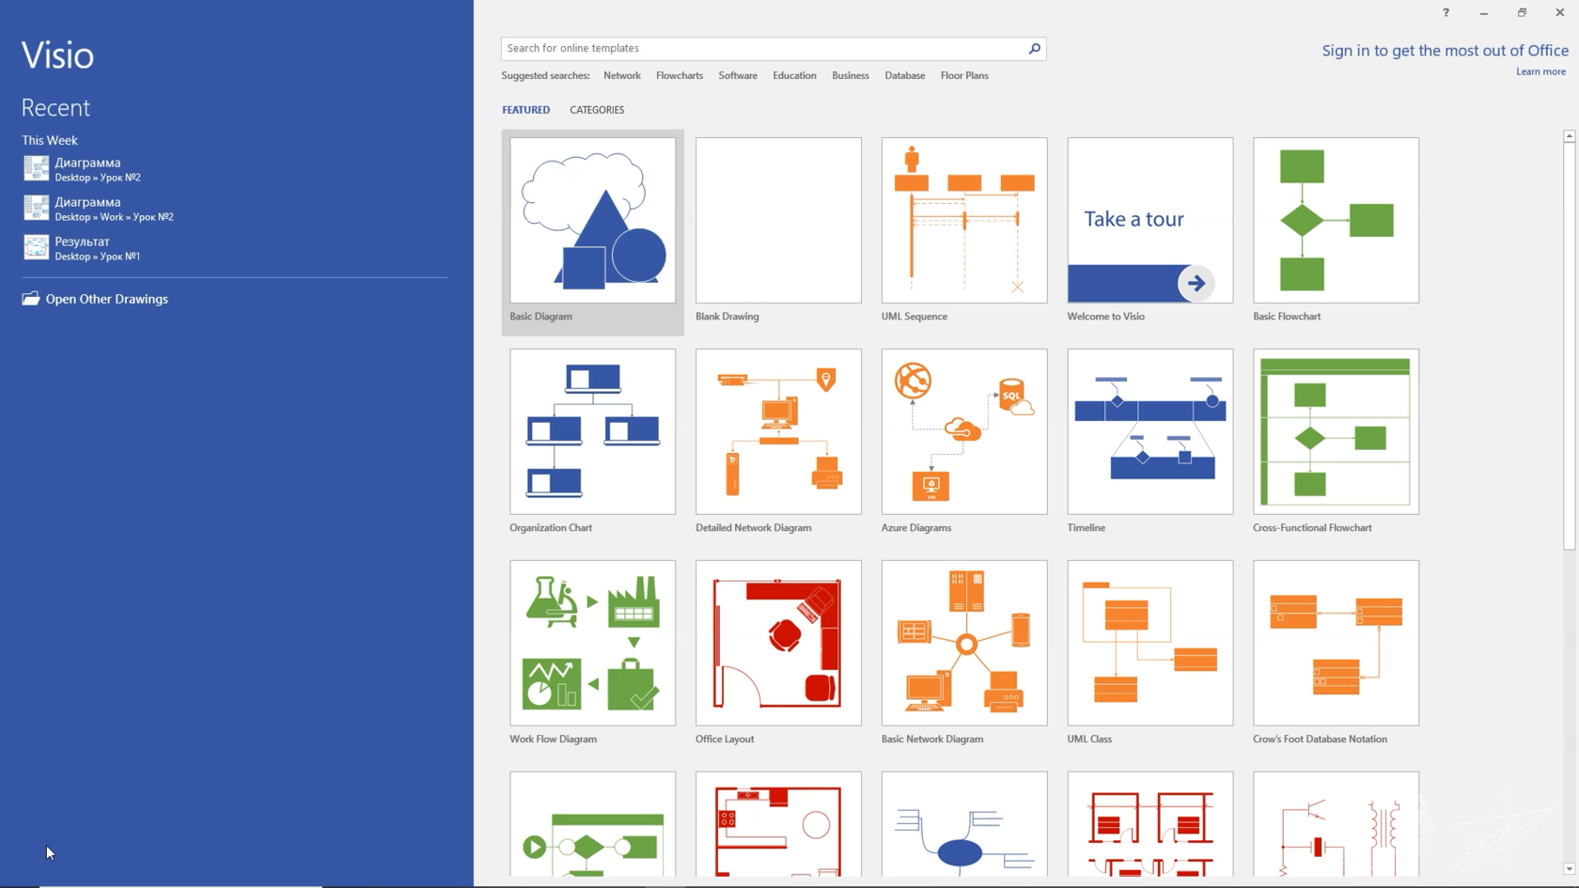1579x888 pixels.
Task: Choose the UML Sequence template
Action: point(964,220)
